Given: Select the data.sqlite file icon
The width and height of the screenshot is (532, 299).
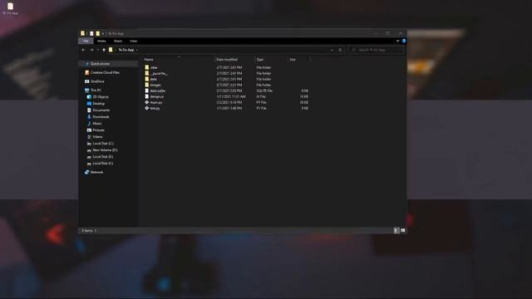Looking at the screenshot, I should [147, 91].
